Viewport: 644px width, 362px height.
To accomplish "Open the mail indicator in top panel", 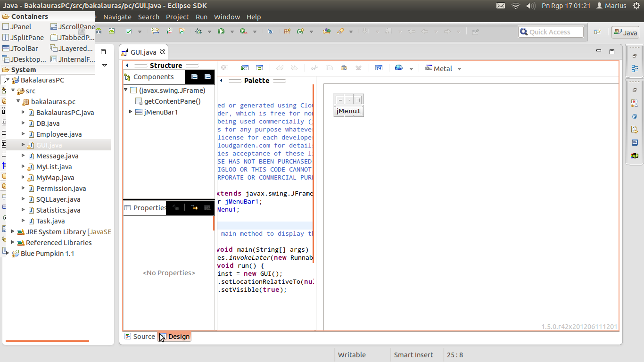I will (x=501, y=6).
